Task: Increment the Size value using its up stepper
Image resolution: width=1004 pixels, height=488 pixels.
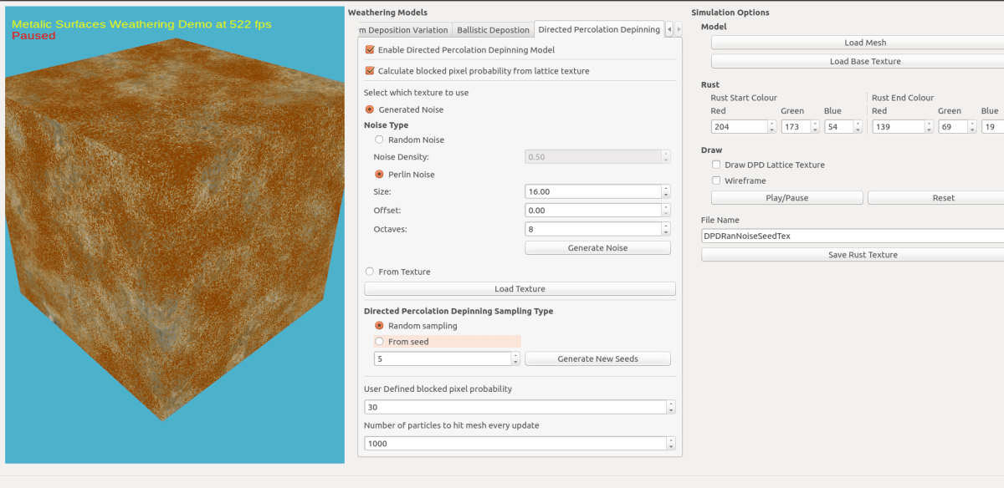Action: pos(665,188)
